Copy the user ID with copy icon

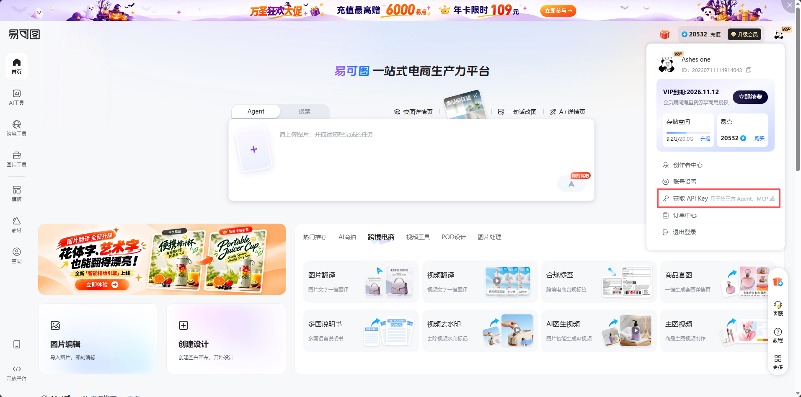tap(749, 70)
